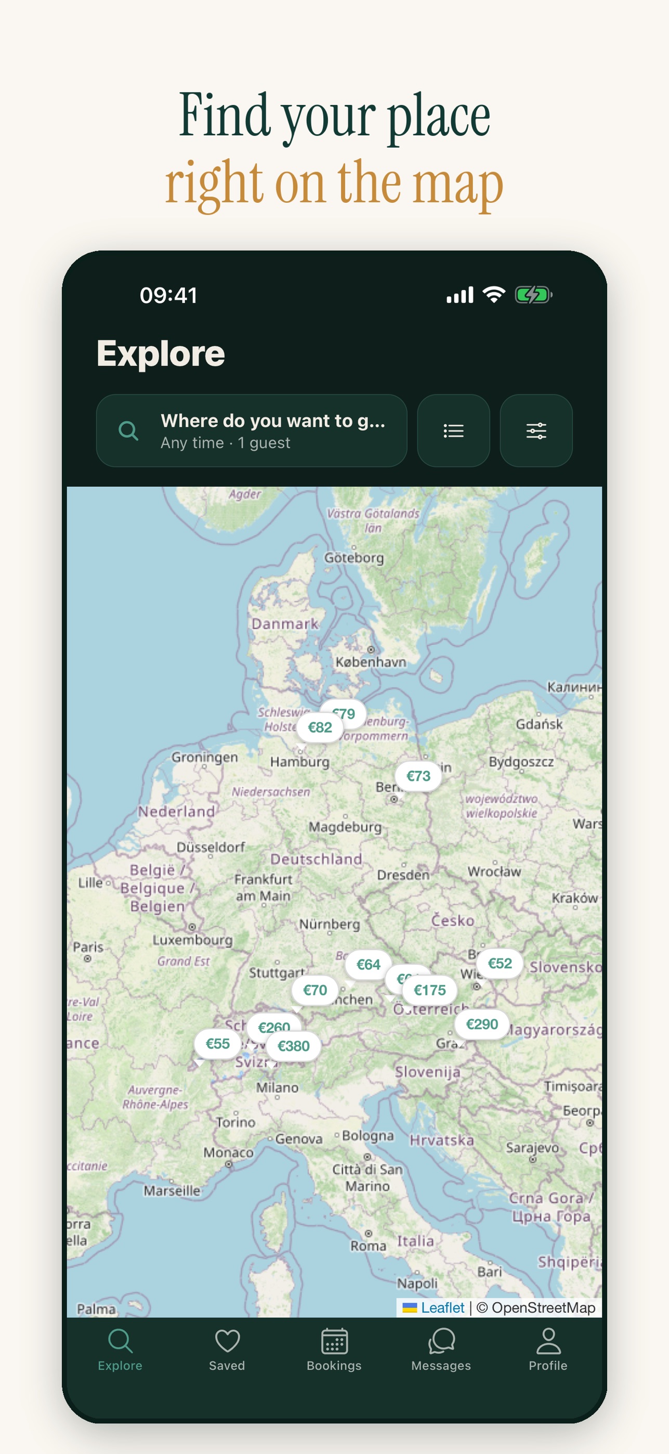
Task: Click the Roma city label
Action: [x=369, y=1245]
